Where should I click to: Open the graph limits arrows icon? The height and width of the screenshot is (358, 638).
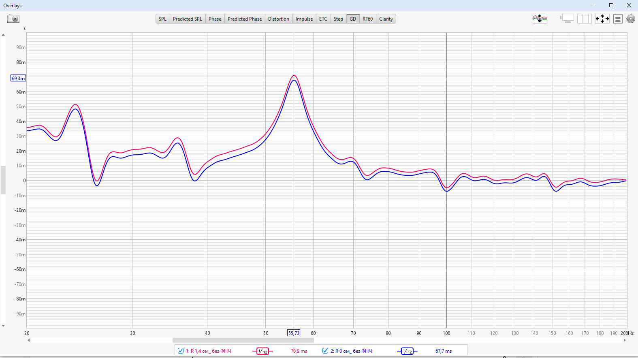(602, 19)
